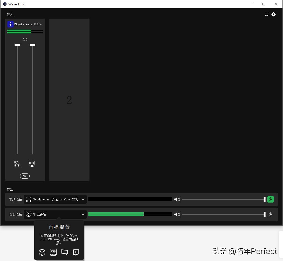The image size is (283, 261).
Task: Click the 直播混音 volume slider handle
Action: pos(265,214)
